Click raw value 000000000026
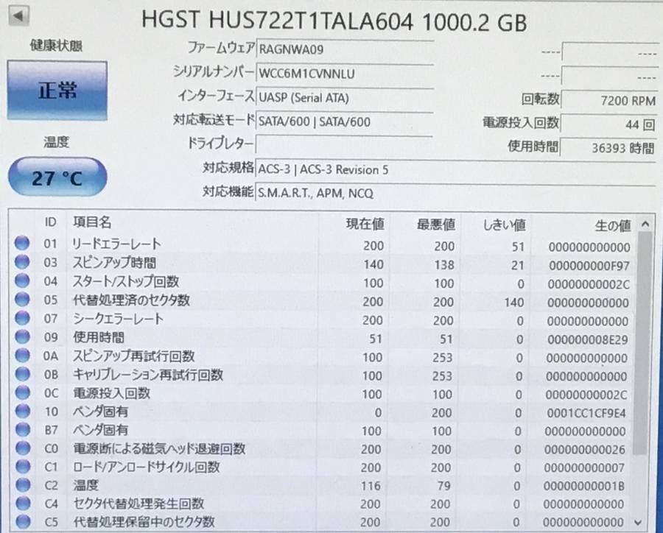663x533 pixels. (585, 450)
